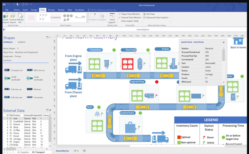Click the Back to home icon
Screen dimensions: 249x154
pos(238,42)
